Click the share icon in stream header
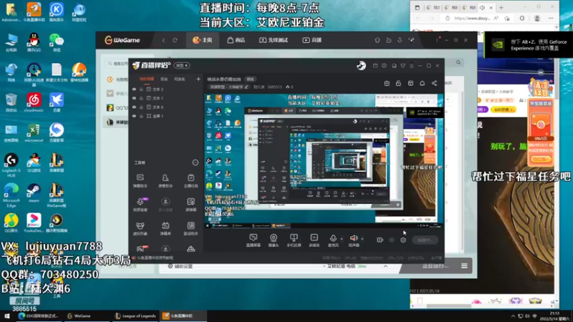The image size is (573, 322). pos(434,83)
